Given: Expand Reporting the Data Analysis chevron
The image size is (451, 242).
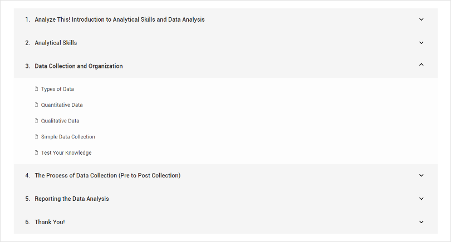Looking at the screenshot, I should pos(421,199).
